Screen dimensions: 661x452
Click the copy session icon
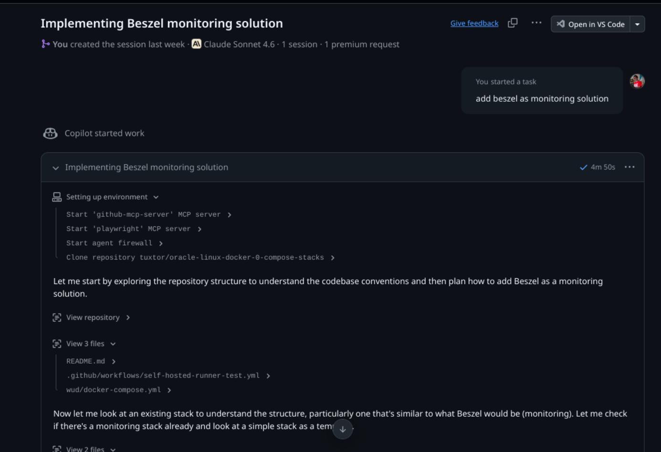pyautogui.click(x=513, y=23)
